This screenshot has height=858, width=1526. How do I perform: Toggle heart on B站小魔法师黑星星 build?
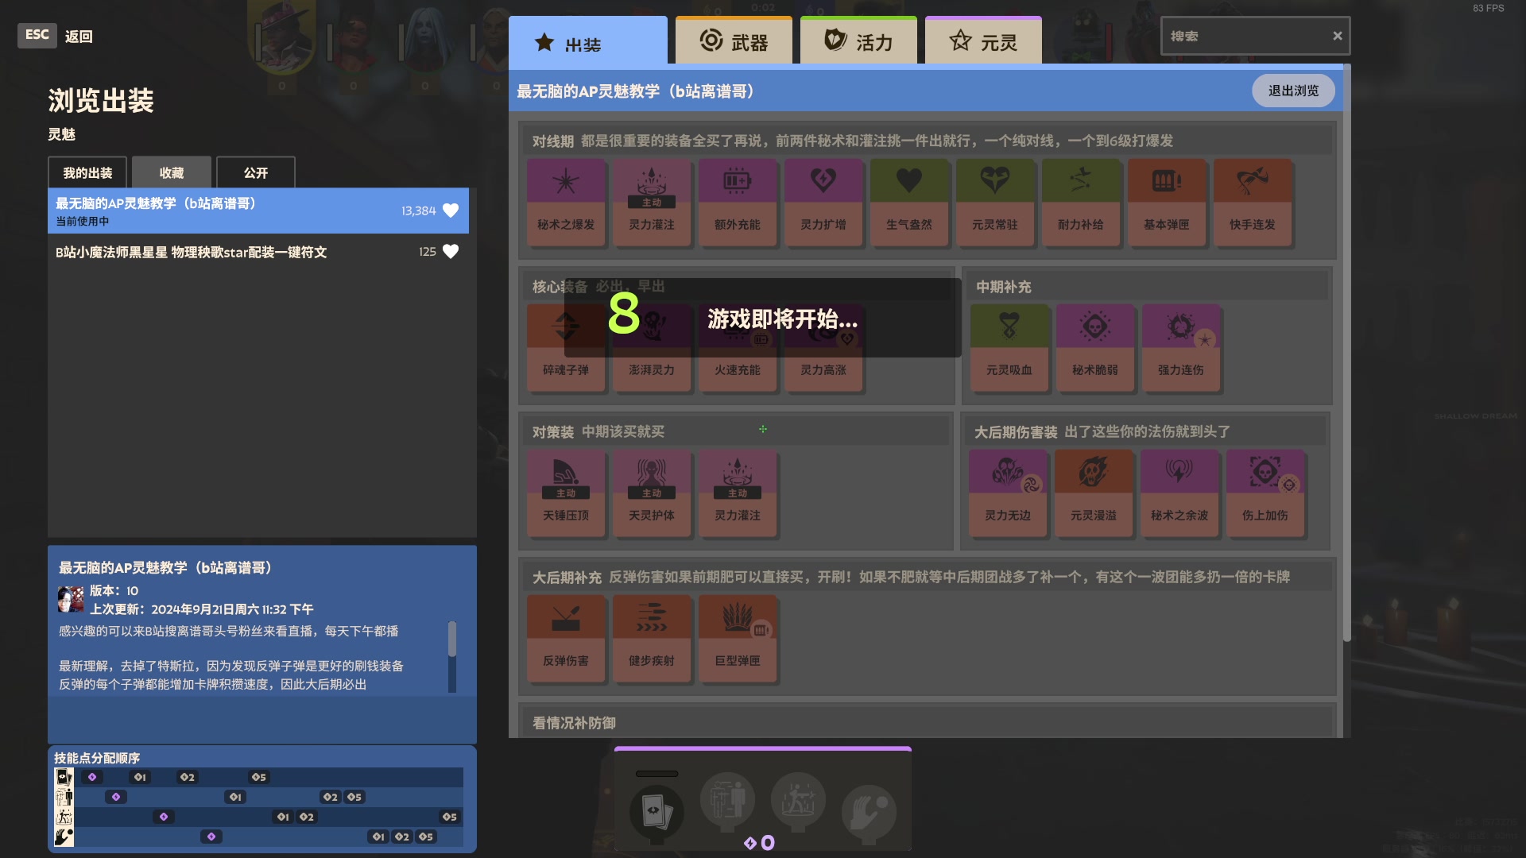coord(451,251)
